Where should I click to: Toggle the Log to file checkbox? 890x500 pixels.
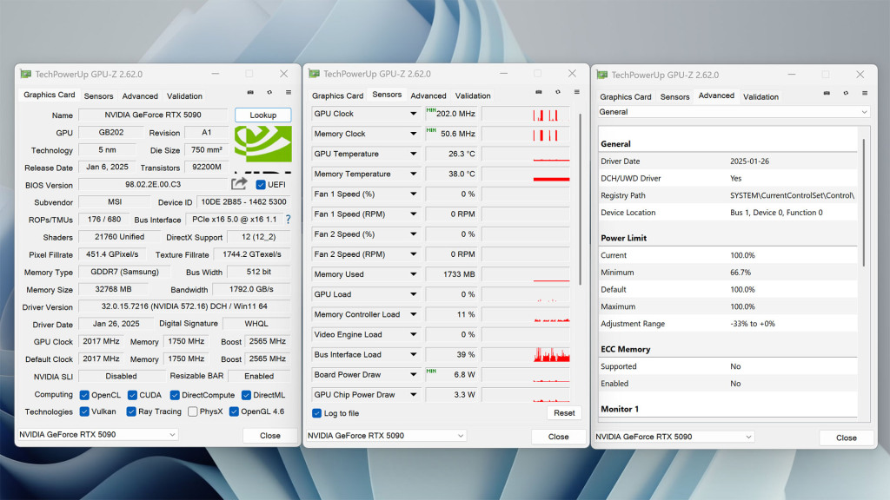(x=318, y=413)
